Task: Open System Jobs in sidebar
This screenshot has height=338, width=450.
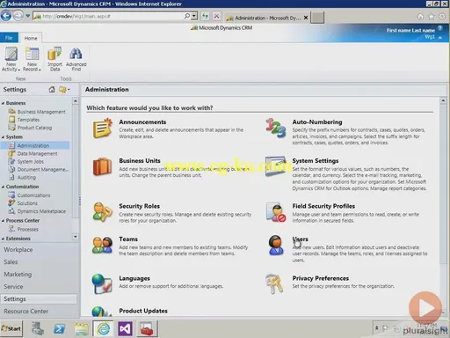Action: pos(31,161)
